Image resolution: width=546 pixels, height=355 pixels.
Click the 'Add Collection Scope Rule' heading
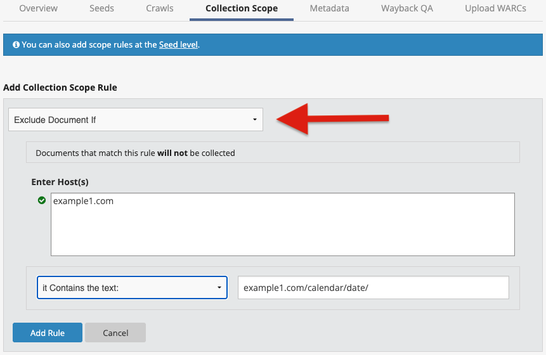tap(60, 87)
